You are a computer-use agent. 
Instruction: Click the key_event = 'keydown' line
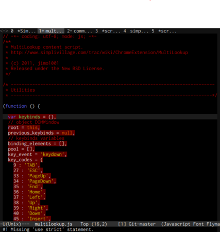38,154
